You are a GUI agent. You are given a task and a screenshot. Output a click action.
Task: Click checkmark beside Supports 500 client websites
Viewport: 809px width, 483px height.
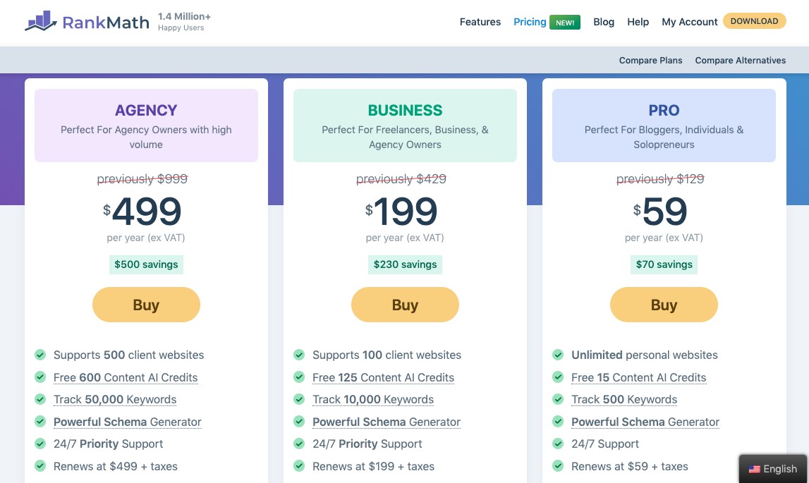40,355
